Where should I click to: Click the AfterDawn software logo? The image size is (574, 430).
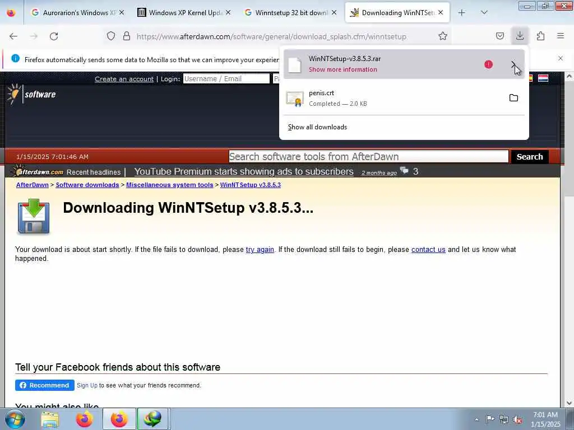(31, 94)
